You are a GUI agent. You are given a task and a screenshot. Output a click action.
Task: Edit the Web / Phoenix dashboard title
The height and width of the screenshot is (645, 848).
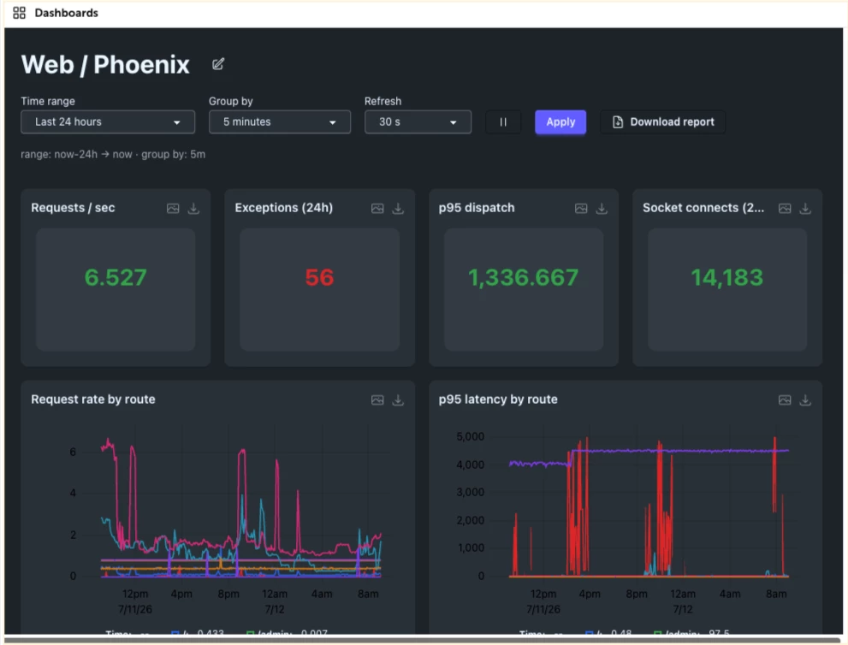218,64
